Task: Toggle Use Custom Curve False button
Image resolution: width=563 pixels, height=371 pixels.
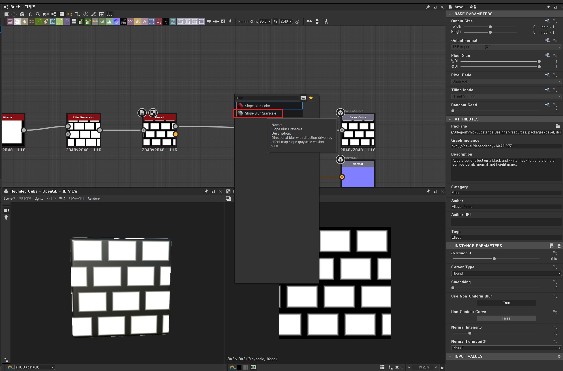Action: (506, 318)
